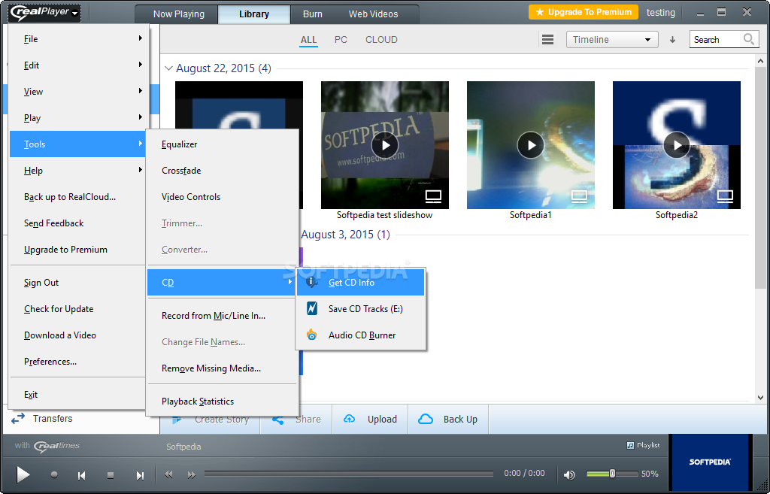Select the Tools menu entry
The image size is (770, 494).
(78, 144)
